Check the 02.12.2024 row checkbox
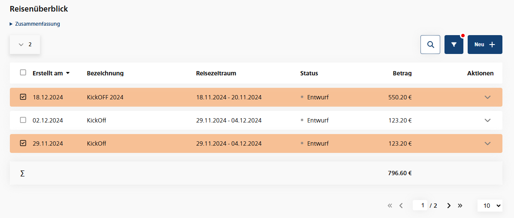 pyautogui.click(x=23, y=120)
